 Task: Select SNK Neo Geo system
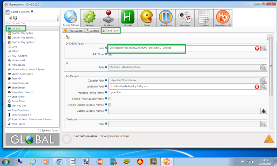tap(19, 106)
